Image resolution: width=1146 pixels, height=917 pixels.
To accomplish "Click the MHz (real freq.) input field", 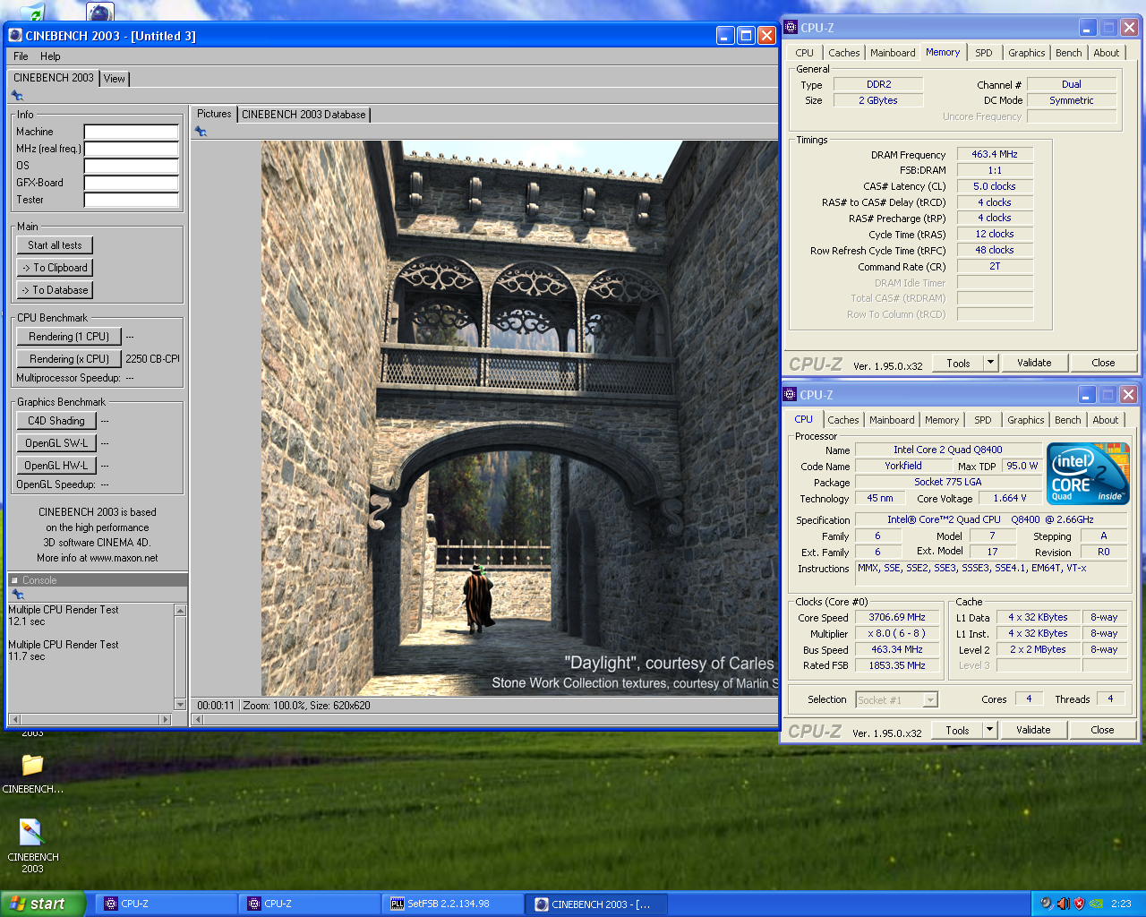I will [132, 149].
